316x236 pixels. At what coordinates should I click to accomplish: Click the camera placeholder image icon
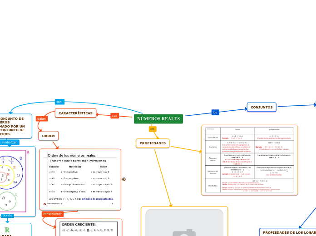[181, 229]
